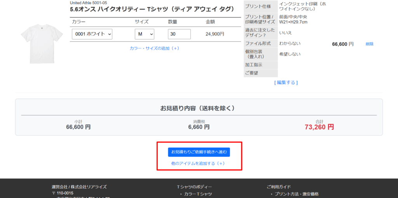Click the 運営会社 / 株式会社リアライズ footer text

[x=79, y=187]
